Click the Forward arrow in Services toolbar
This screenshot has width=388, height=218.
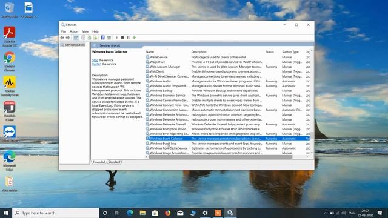coord(68,38)
